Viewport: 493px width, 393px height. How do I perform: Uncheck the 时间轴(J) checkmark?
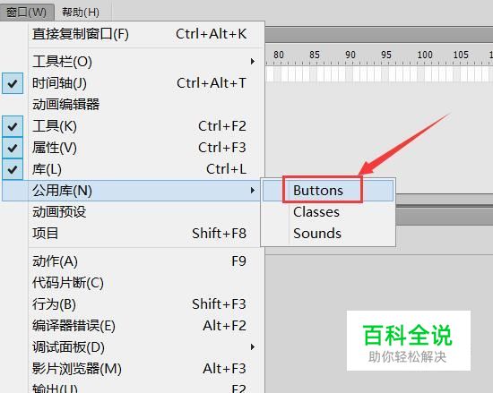coord(13,83)
